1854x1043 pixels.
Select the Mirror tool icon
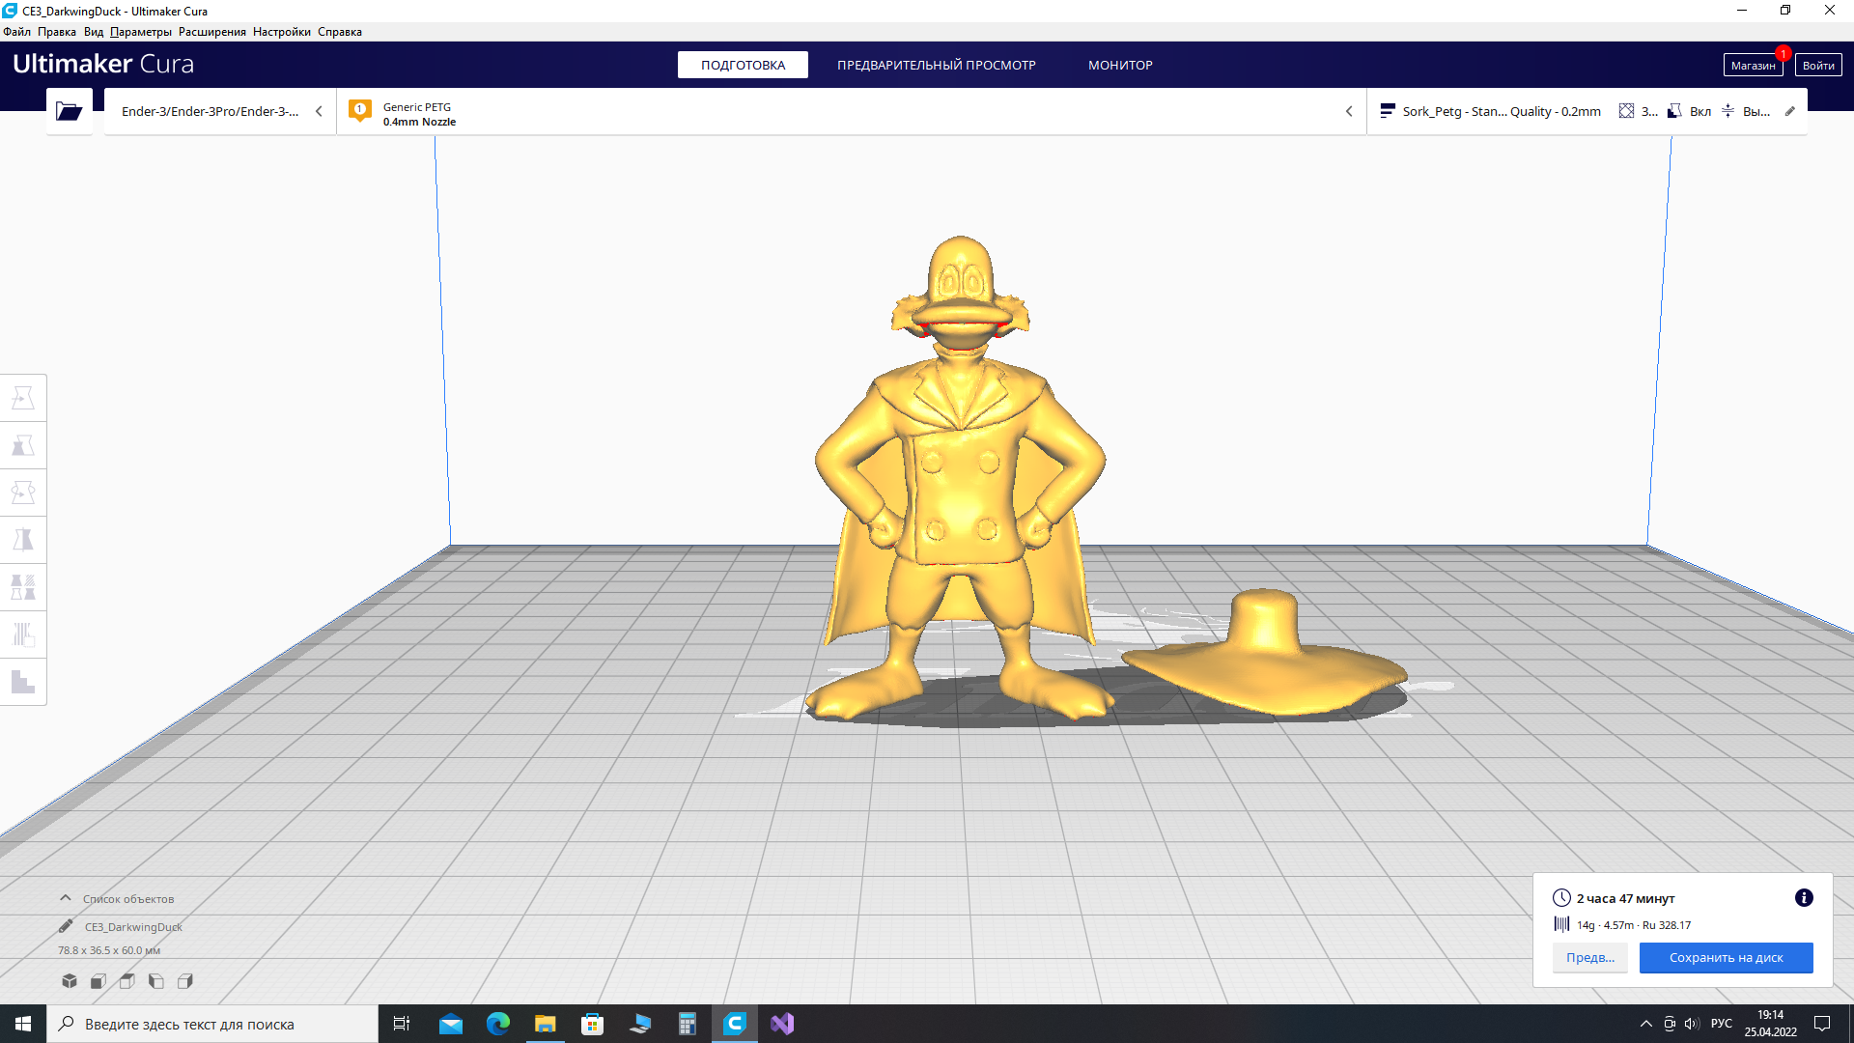click(23, 540)
